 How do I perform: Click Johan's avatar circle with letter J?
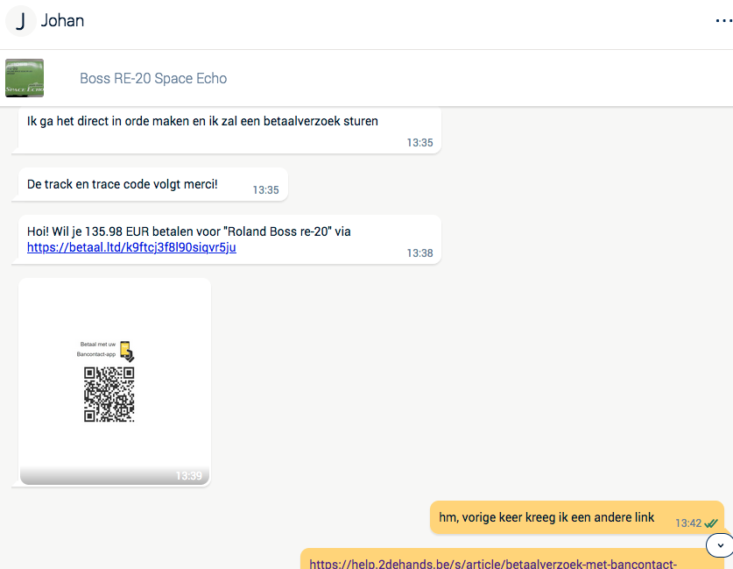pos(20,21)
